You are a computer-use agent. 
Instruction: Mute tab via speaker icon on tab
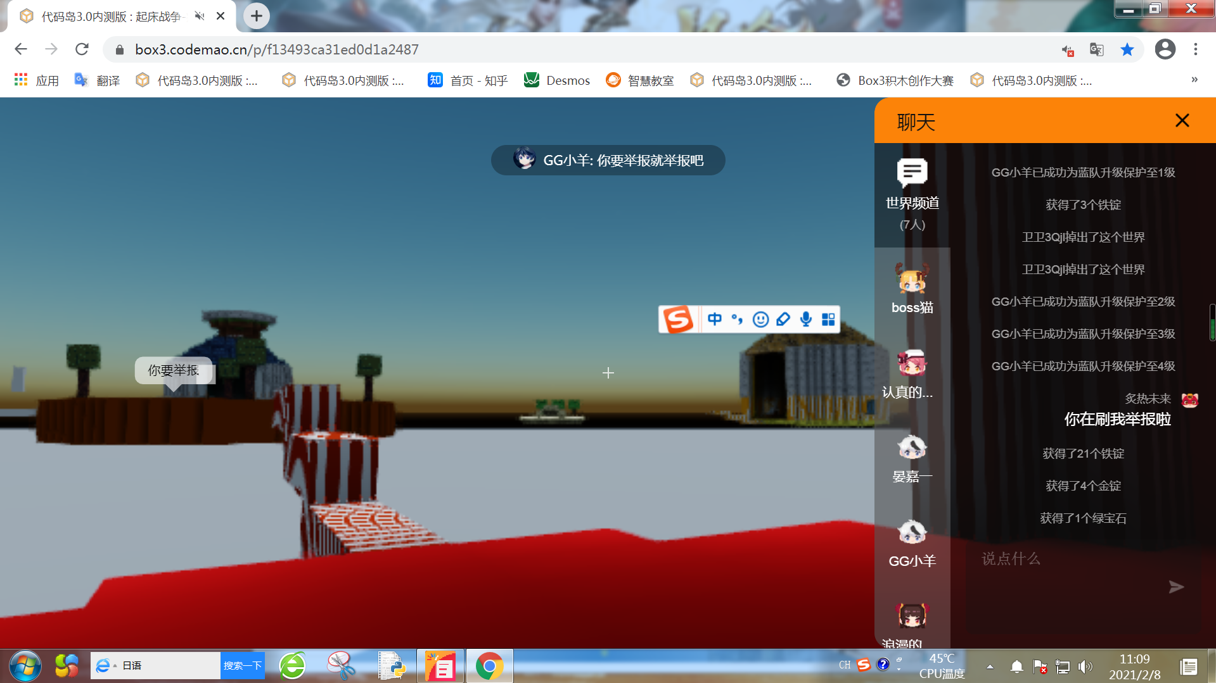pos(200,16)
